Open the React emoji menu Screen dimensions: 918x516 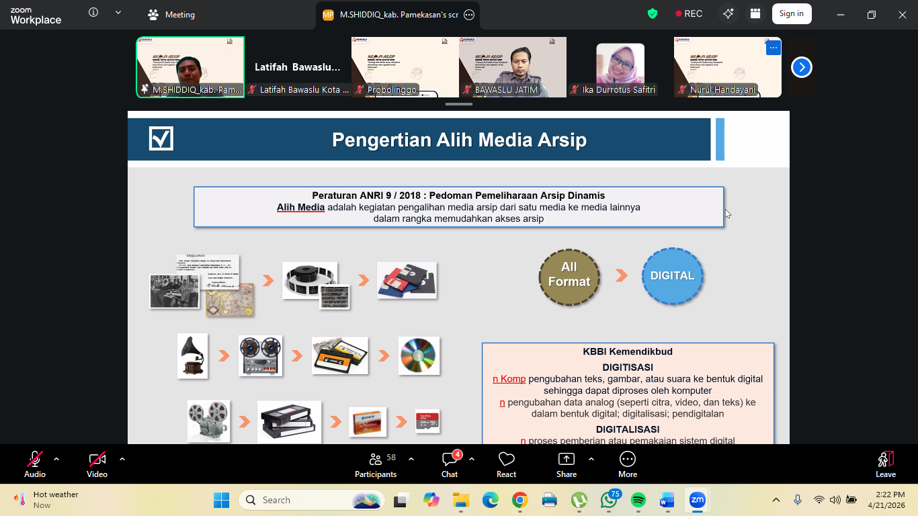point(506,464)
